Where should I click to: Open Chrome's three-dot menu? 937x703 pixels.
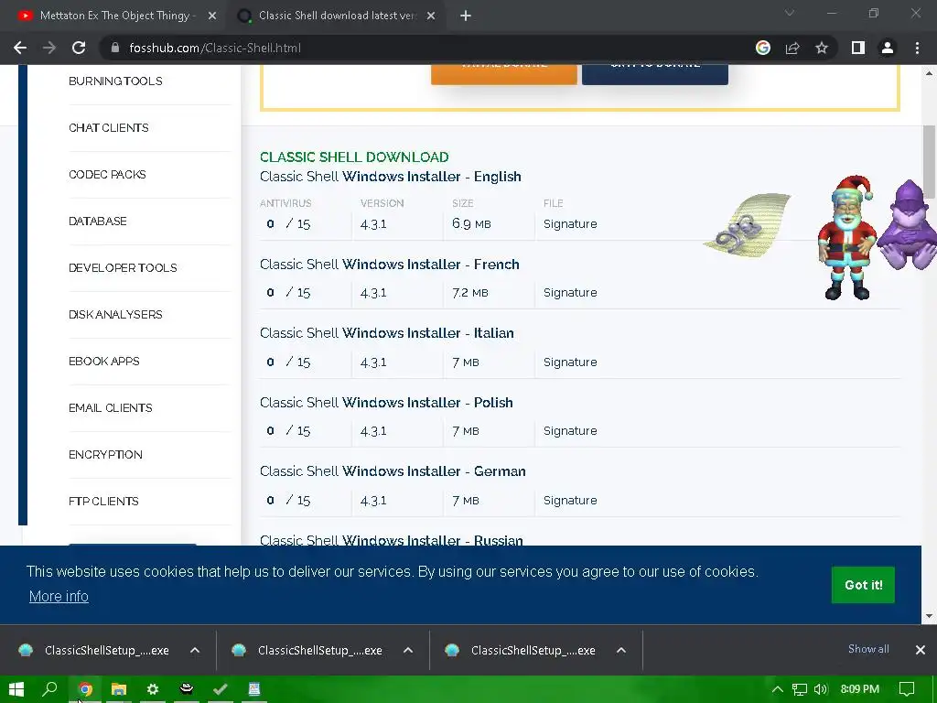click(917, 48)
